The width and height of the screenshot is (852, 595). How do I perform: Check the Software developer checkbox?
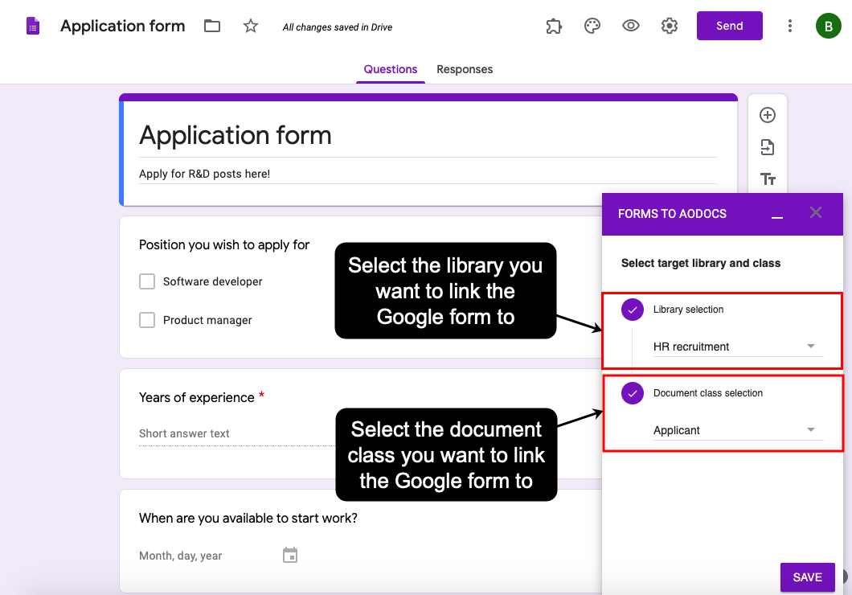tap(147, 281)
